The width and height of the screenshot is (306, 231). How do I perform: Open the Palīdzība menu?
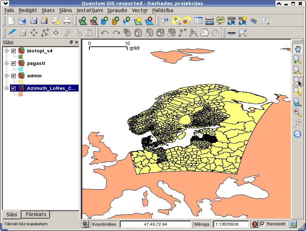coord(162,10)
